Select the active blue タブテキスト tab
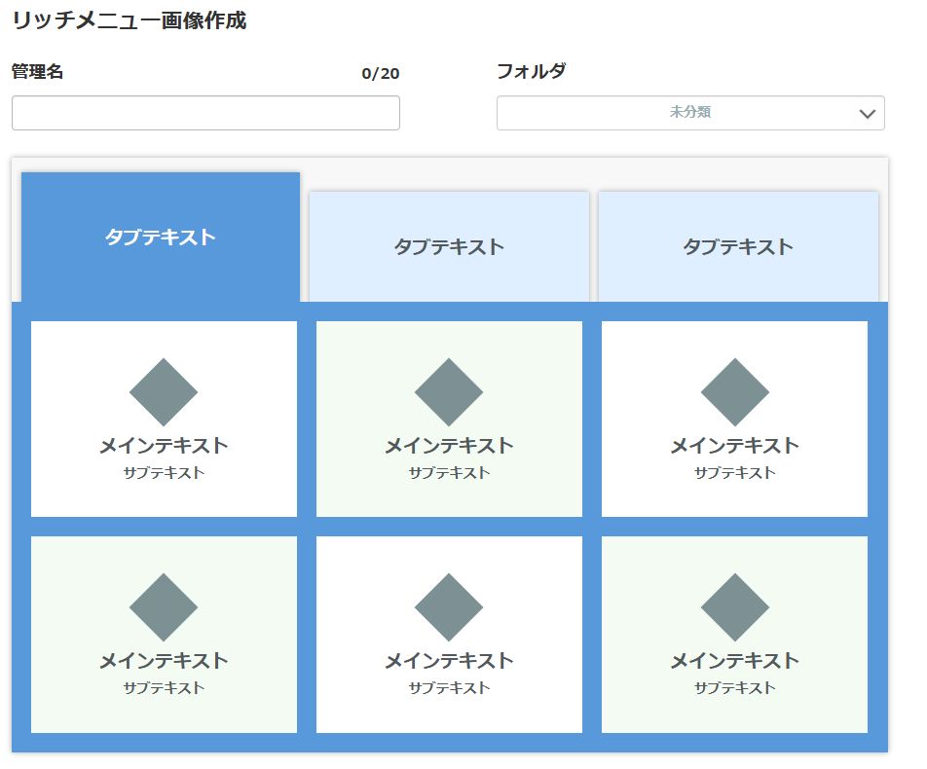Viewport: 927px width, 769px height. point(161,238)
